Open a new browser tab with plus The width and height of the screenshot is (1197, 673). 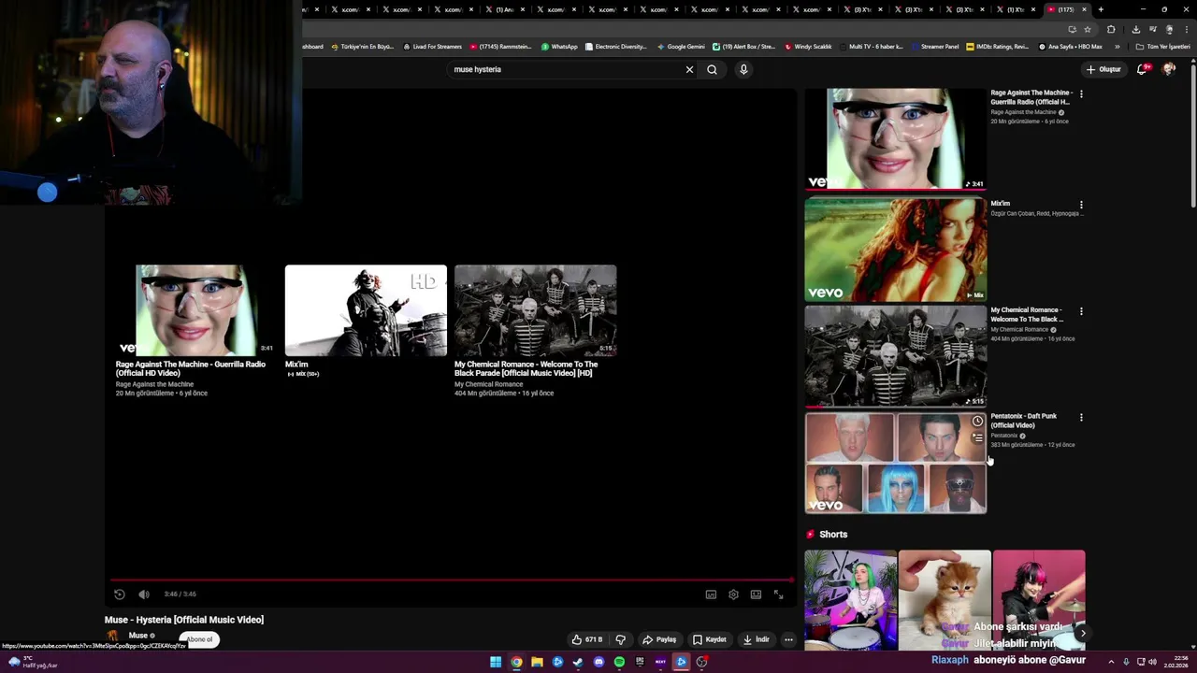pos(1101,9)
